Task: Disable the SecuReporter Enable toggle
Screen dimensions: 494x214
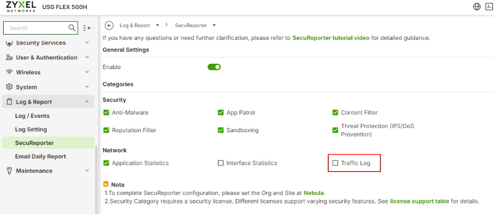Action: click(214, 67)
